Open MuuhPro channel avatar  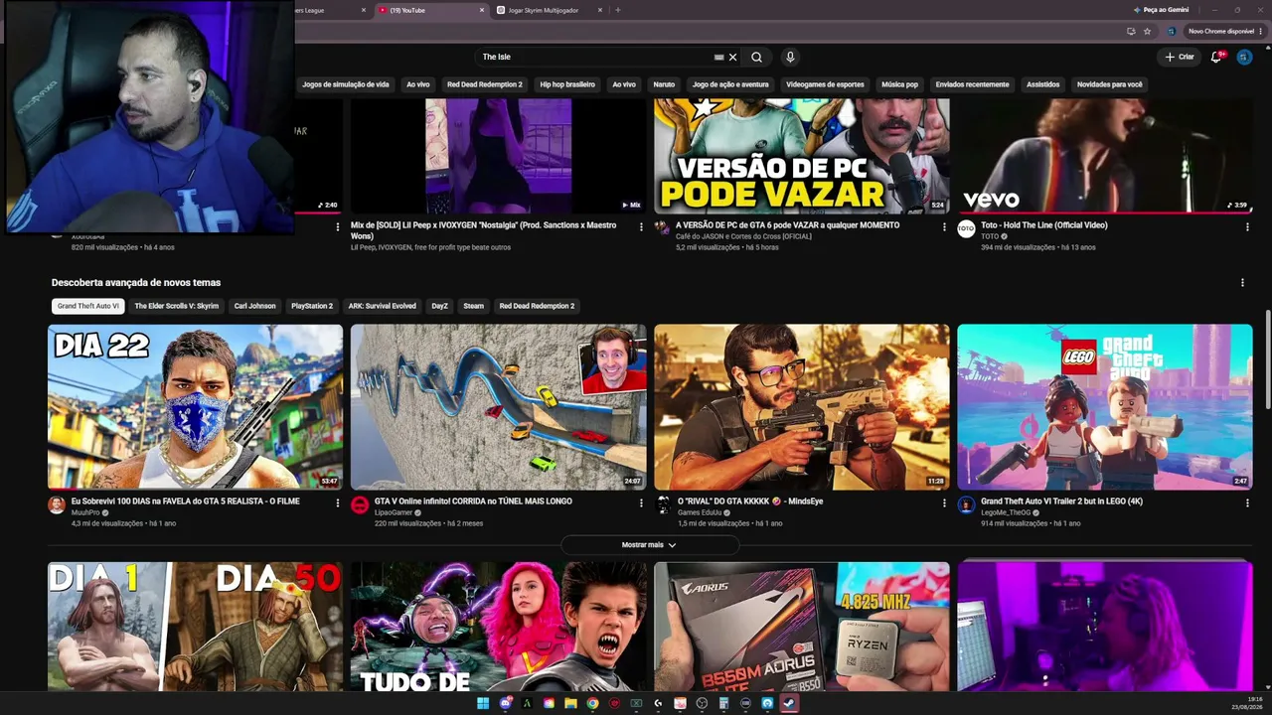coord(57,504)
